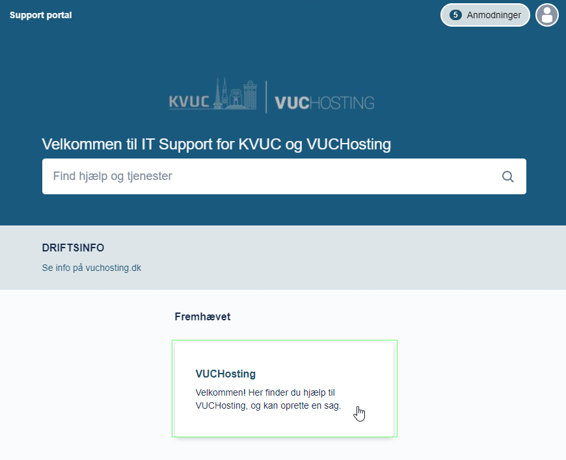The width and height of the screenshot is (566, 460).
Task: Open the featured VUCHosting card
Action: coord(284,389)
